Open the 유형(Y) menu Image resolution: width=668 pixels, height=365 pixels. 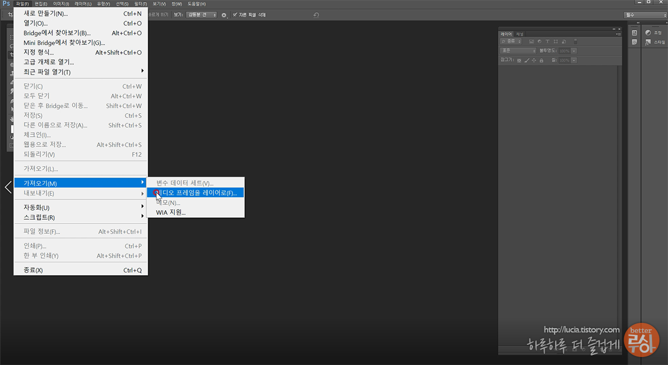pos(104,4)
